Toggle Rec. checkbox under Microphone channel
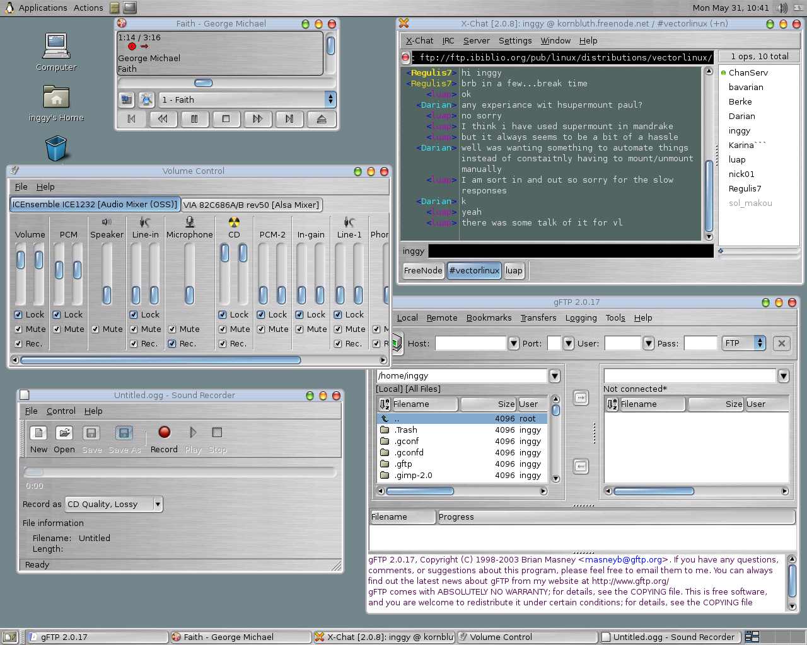This screenshot has height=645, width=807. (172, 343)
